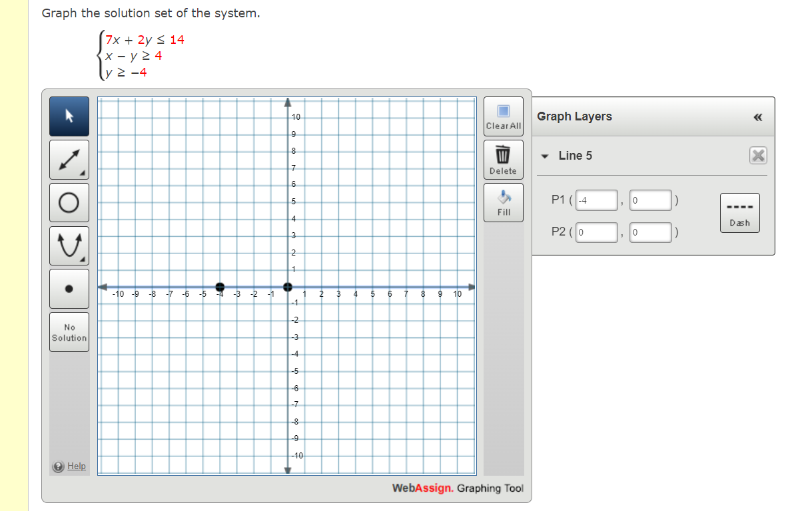Image resolution: width=792 pixels, height=511 pixels.
Task: Edit P2 y-coordinate field
Action: (651, 233)
